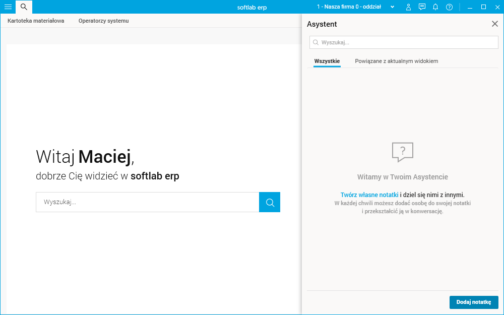Open the hamburger main menu
Screen dimensions: 504x315
pos(8,7)
